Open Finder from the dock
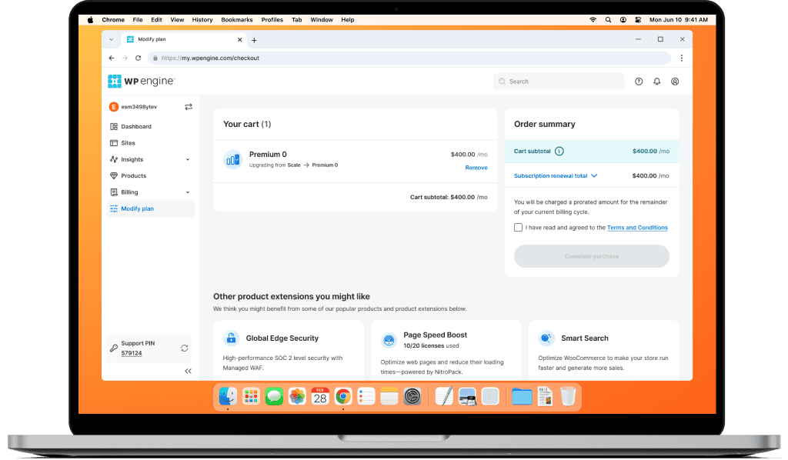The width and height of the screenshot is (788, 460). [228, 397]
